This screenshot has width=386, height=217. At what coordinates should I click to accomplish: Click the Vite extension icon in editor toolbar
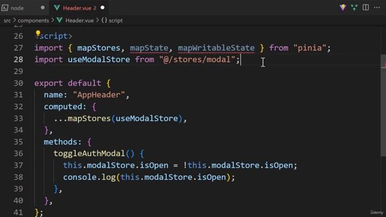click(x=343, y=8)
